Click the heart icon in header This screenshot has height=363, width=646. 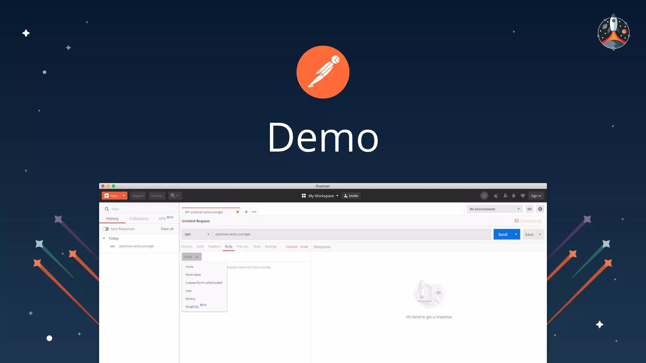click(x=523, y=196)
